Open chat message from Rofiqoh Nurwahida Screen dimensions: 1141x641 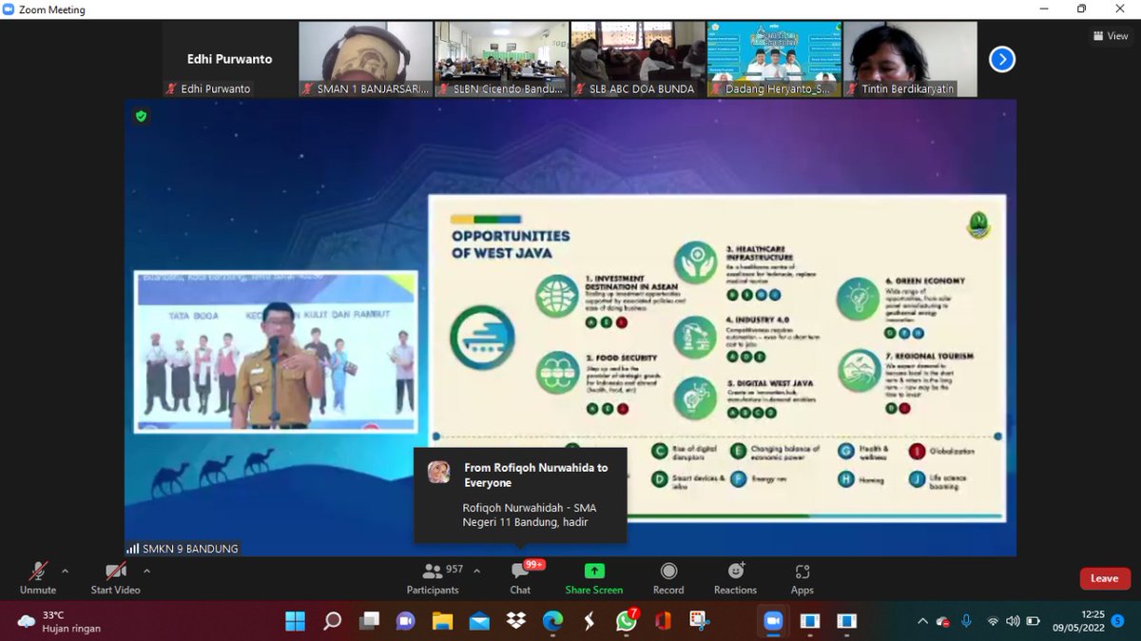click(x=520, y=495)
